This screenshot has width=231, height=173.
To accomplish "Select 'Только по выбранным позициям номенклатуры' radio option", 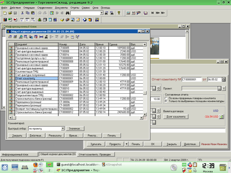I will (x=166, y=101).
